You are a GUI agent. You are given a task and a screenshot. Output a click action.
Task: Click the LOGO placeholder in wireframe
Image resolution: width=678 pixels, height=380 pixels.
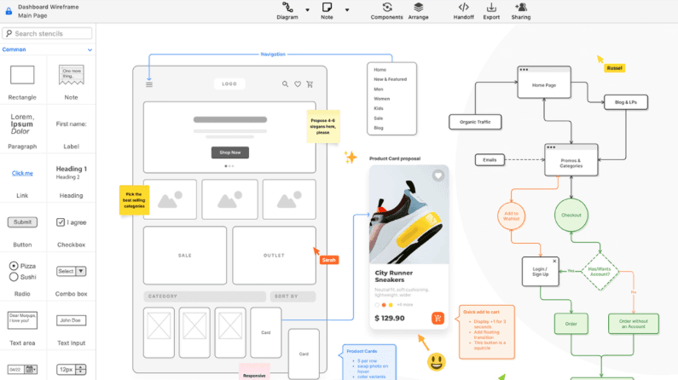[229, 83]
